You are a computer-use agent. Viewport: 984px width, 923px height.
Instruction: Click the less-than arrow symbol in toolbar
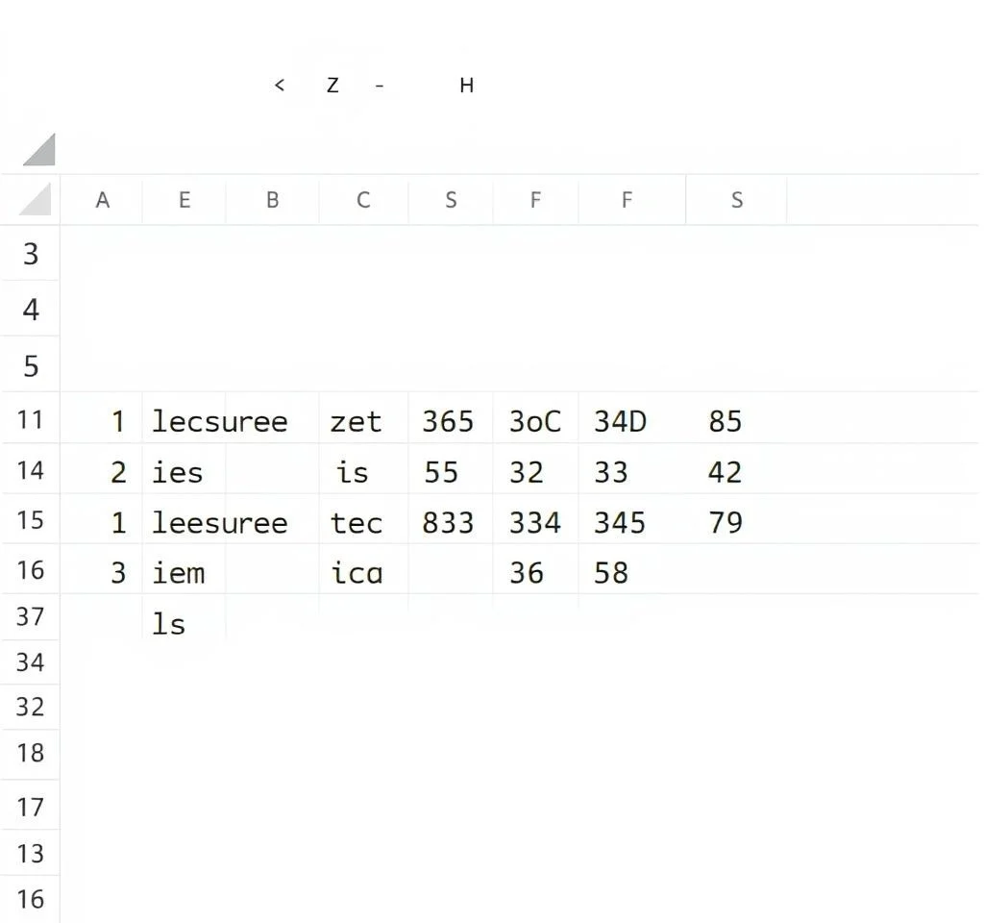(x=280, y=85)
